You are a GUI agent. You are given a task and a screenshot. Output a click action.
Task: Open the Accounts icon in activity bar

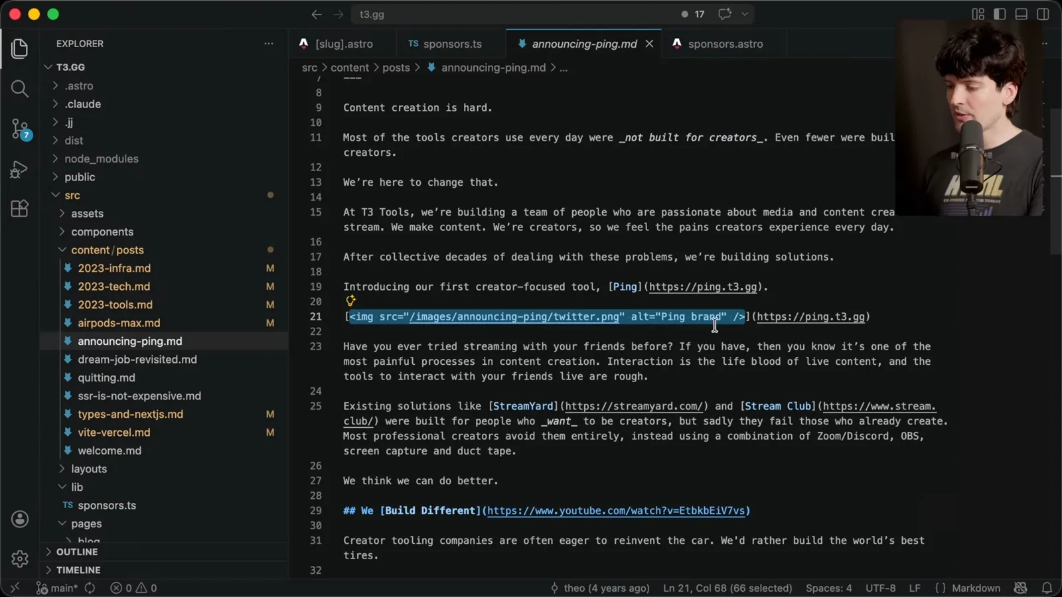click(x=20, y=519)
